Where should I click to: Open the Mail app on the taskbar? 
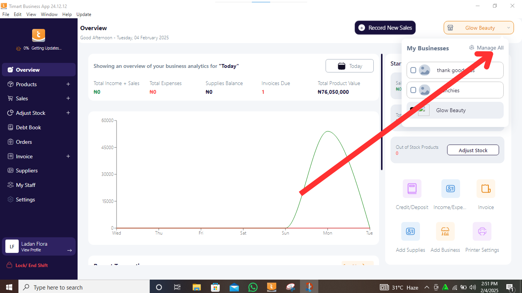(x=234, y=287)
